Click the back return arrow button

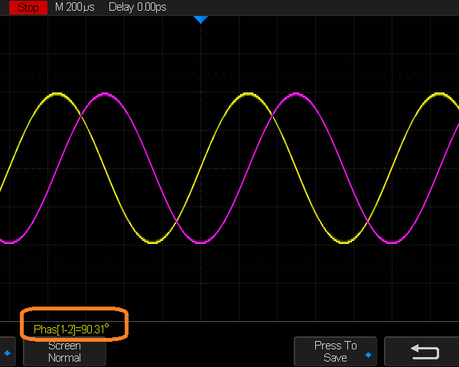pos(425,352)
